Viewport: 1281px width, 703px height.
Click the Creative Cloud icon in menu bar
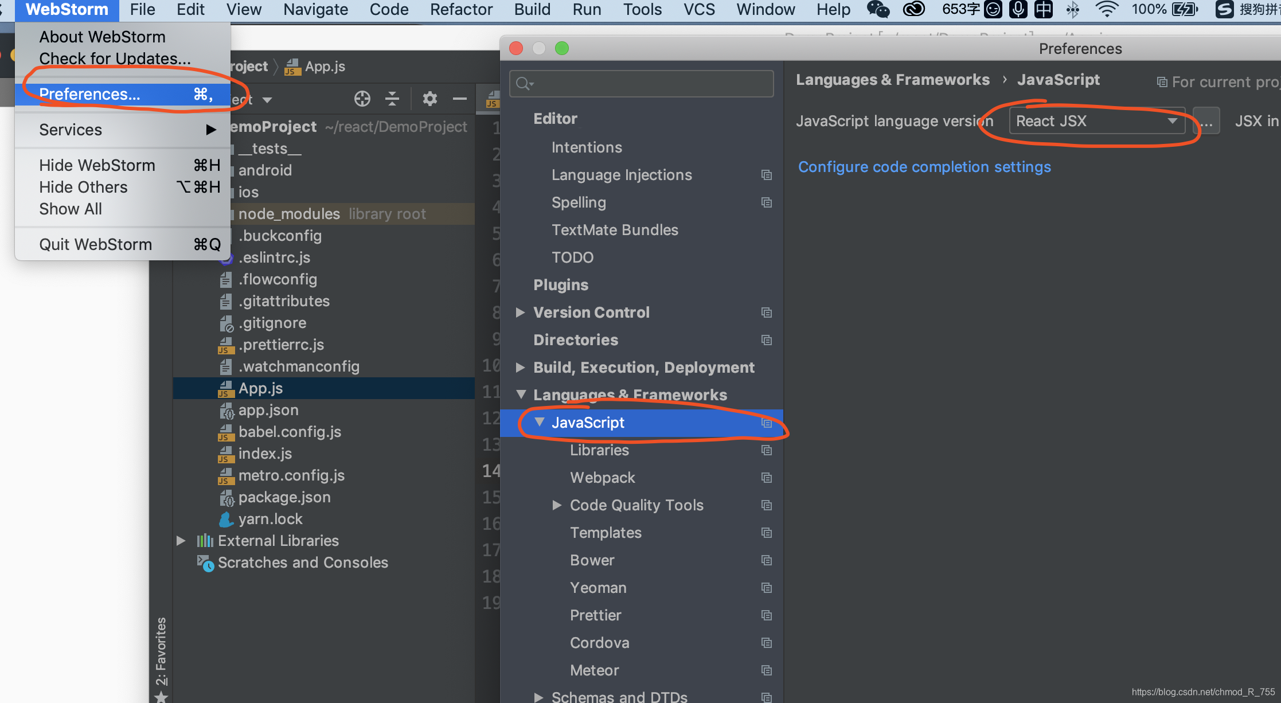tap(913, 9)
